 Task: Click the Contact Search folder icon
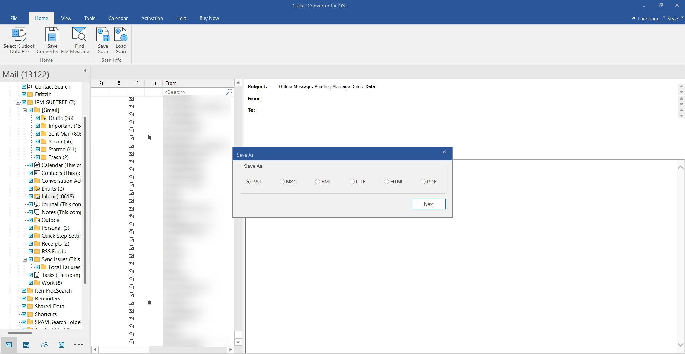pyautogui.click(x=30, y=87)
